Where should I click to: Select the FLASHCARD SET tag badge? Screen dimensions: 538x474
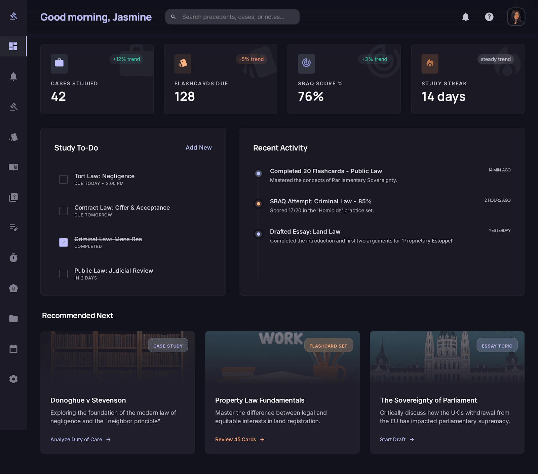329,345
